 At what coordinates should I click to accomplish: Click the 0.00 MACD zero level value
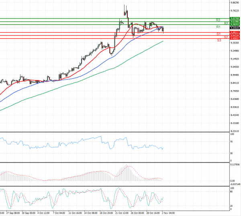tap(233, 181)
